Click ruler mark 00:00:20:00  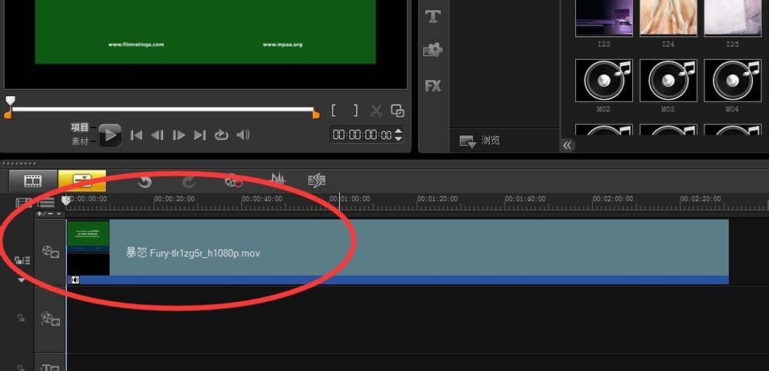[x=174, y=199]
